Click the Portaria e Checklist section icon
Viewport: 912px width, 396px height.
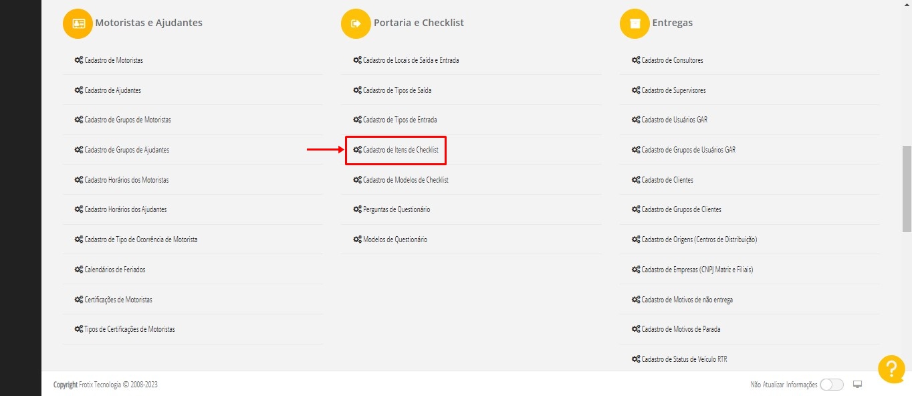tap(356, 23)
